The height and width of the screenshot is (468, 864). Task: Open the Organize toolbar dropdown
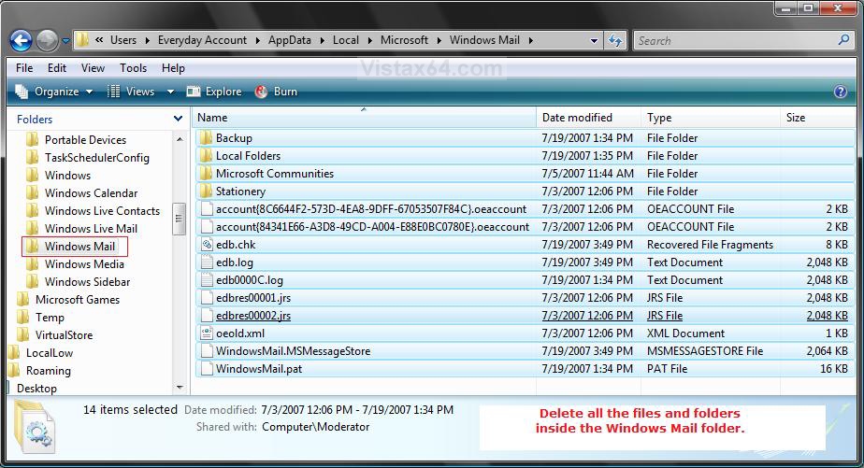coord(54,92)
